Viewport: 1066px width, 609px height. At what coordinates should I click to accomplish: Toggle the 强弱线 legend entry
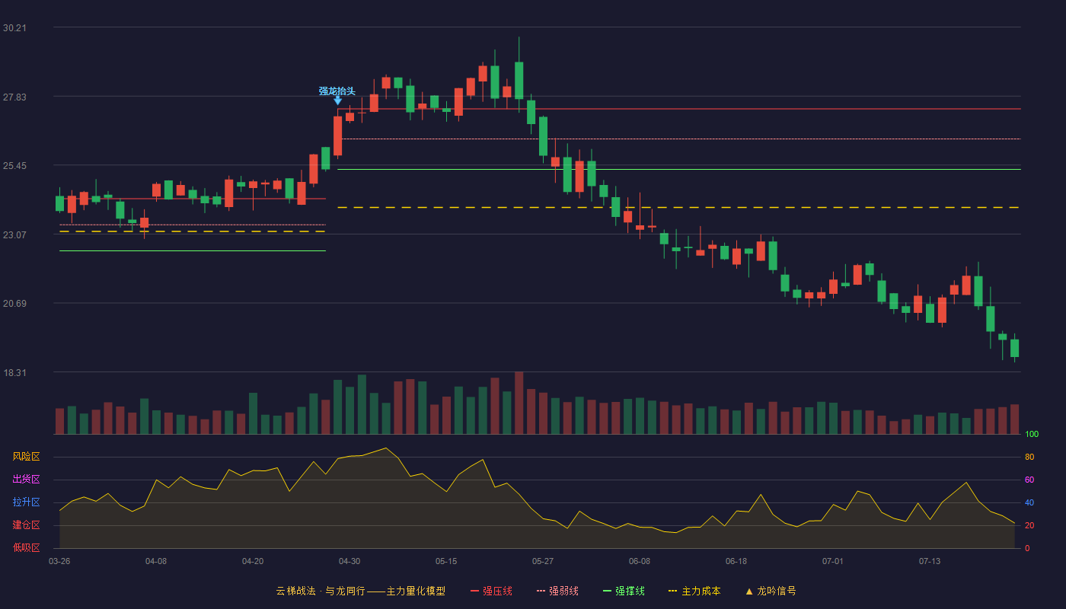[x=557, y=591]
